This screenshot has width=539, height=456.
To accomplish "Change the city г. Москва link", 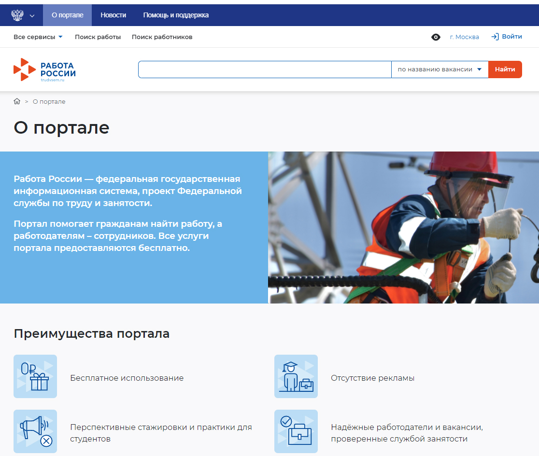I will (x=465, y=37).
